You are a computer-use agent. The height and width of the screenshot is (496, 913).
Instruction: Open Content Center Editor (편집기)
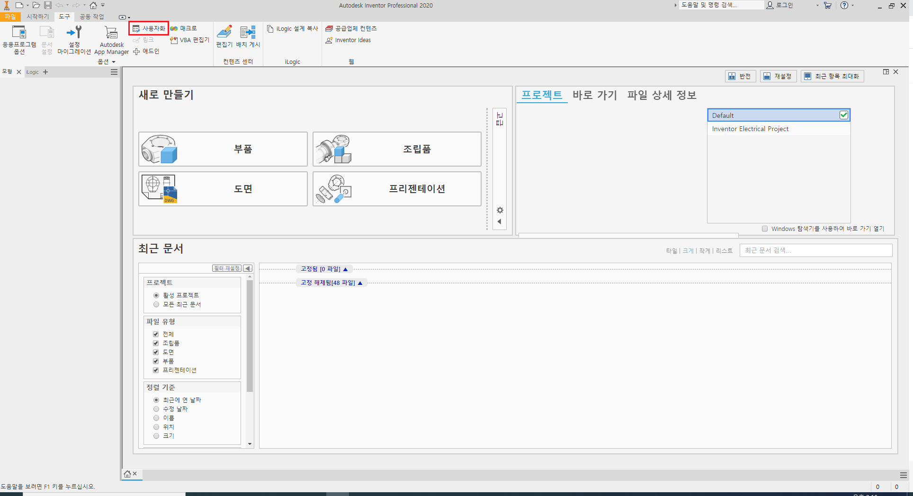pyautogui.click(x=224, y=36)
